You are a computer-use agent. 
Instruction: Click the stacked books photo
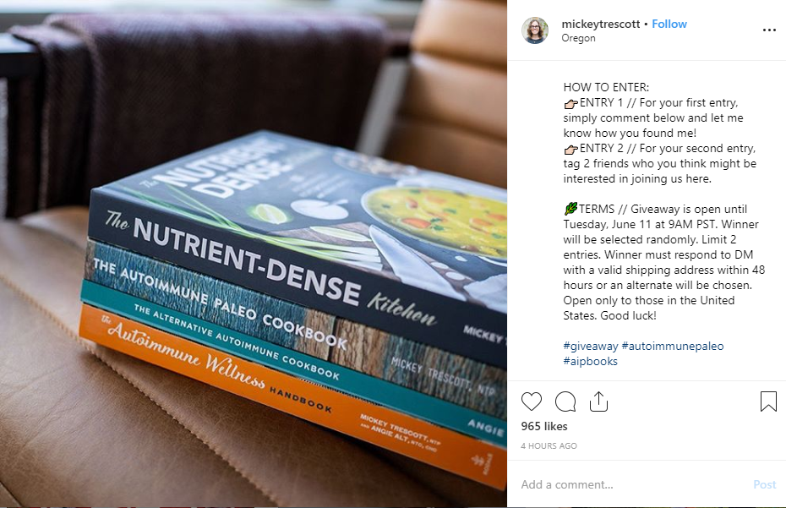point(254,254)
